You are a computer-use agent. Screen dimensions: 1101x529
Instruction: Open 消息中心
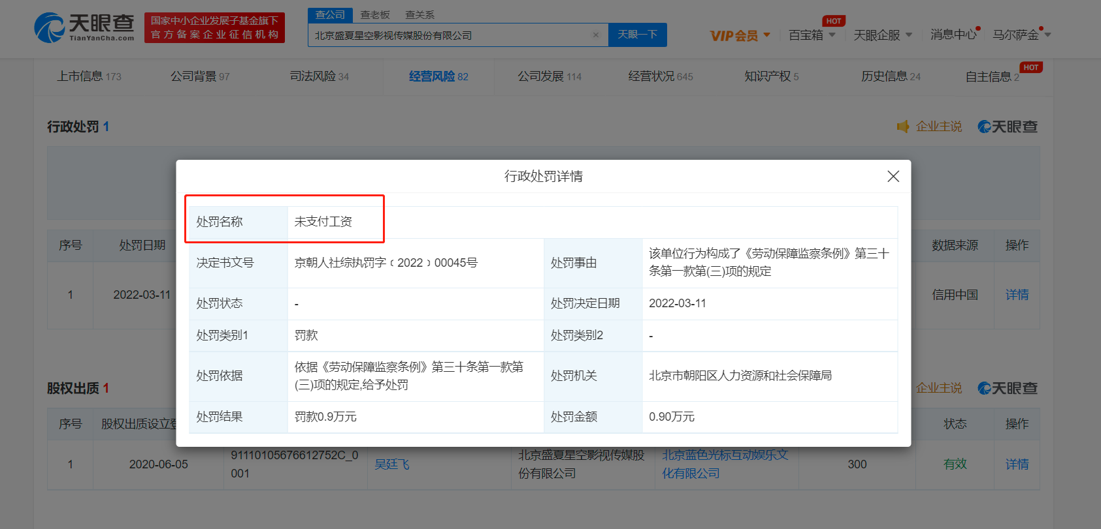tap(953, 35)
